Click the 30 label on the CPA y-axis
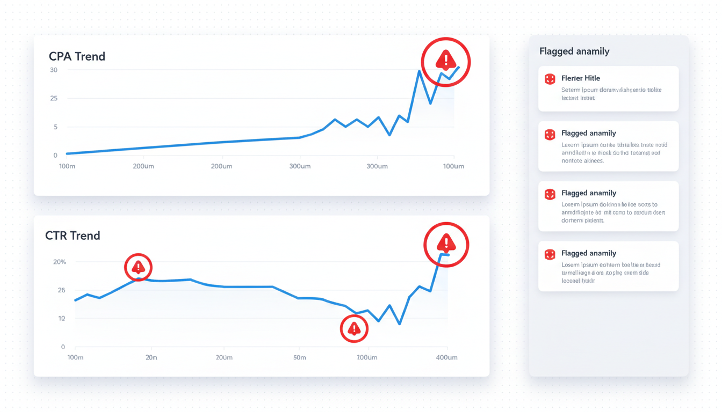This screenshot has height=412, width=722. (53, 70)
